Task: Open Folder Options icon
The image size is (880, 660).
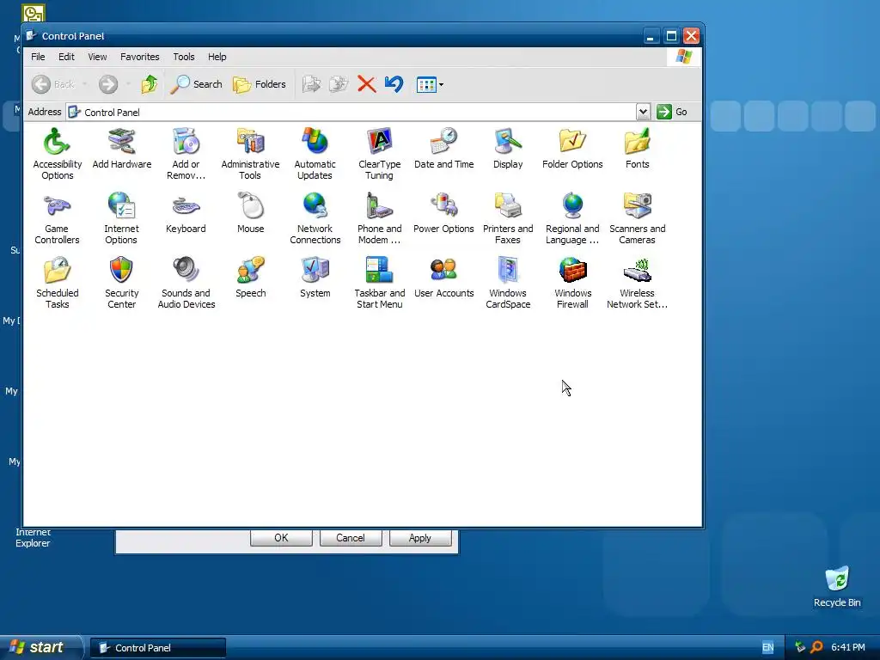Action: [572, 148]
